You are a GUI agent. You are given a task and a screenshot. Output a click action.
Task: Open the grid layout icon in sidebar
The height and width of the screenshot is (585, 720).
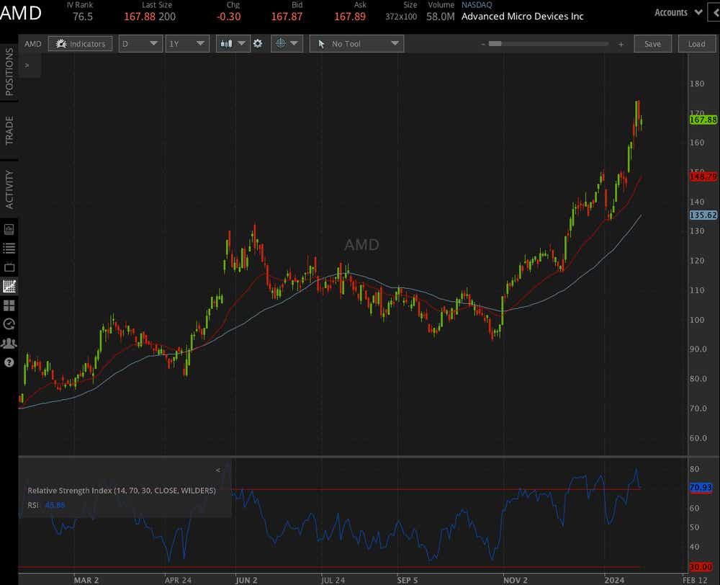(x=9, y=303)
